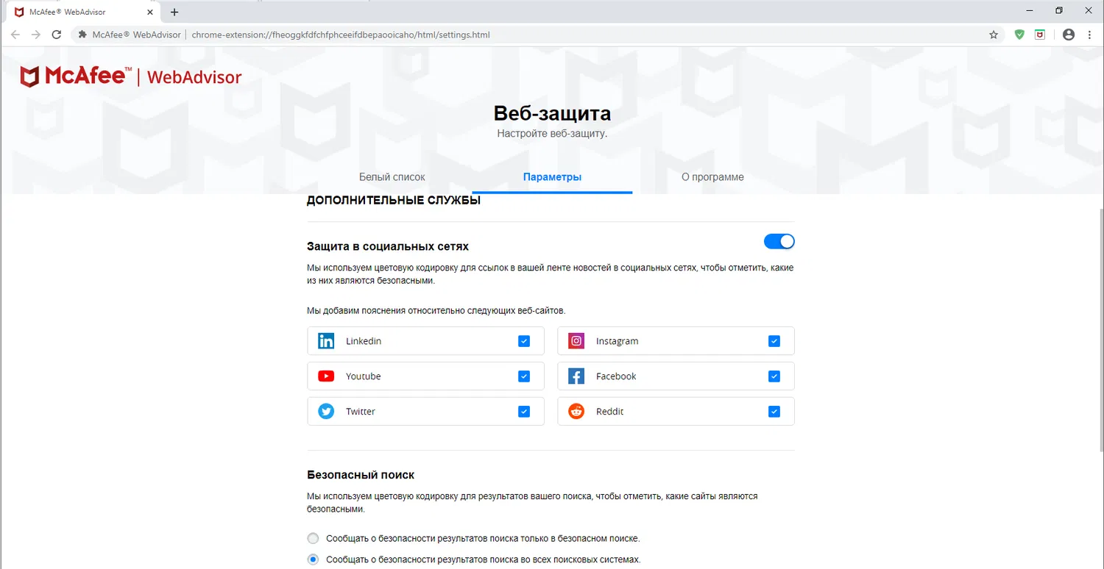Viewport: 1104px width, 569px height.
Task: Select the Параметры tab
Action: tap(552, 177)
